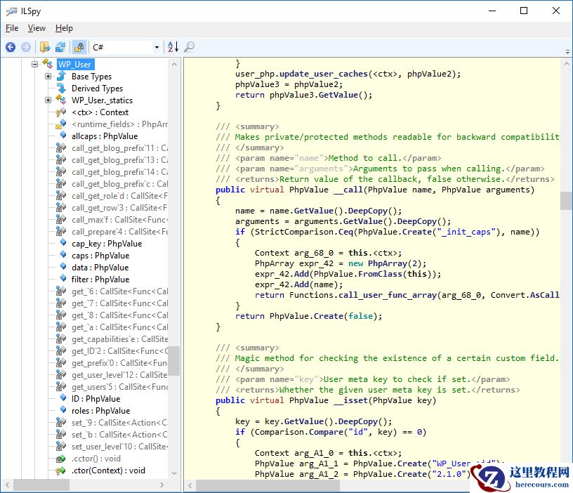This screenshot has width=573, height=493.
Task: Toggle the show internal types button
Action: [79, 47]
